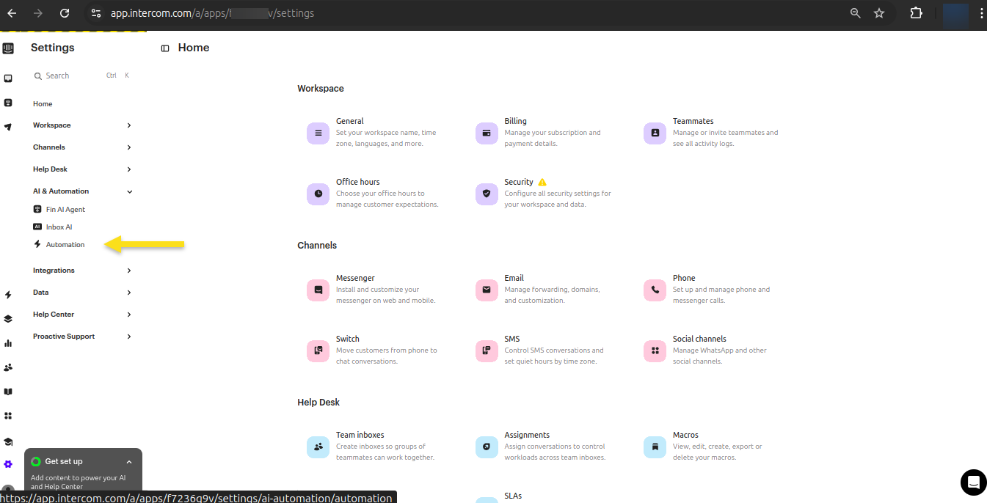Image resolution: width=987 pixels, height=503 pixels.
Task: Open the Billing settings link
Action: point(515,121)
